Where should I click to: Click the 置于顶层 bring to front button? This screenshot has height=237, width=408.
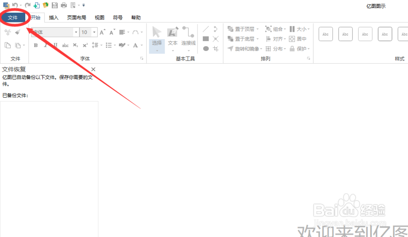click(243, 29)
